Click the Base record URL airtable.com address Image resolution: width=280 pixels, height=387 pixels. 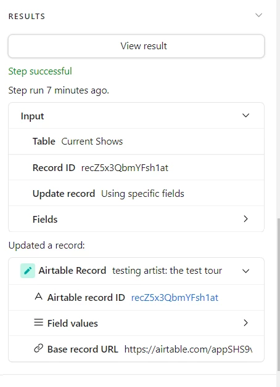(188, 349)
